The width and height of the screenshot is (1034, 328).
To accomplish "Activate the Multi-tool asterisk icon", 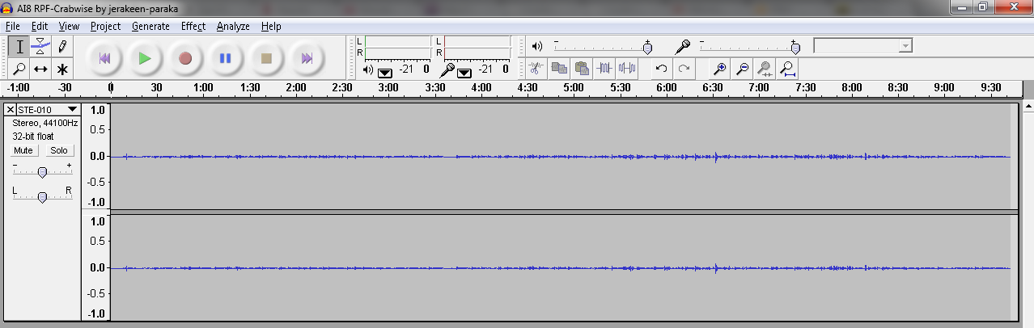I will pos(62,69).
